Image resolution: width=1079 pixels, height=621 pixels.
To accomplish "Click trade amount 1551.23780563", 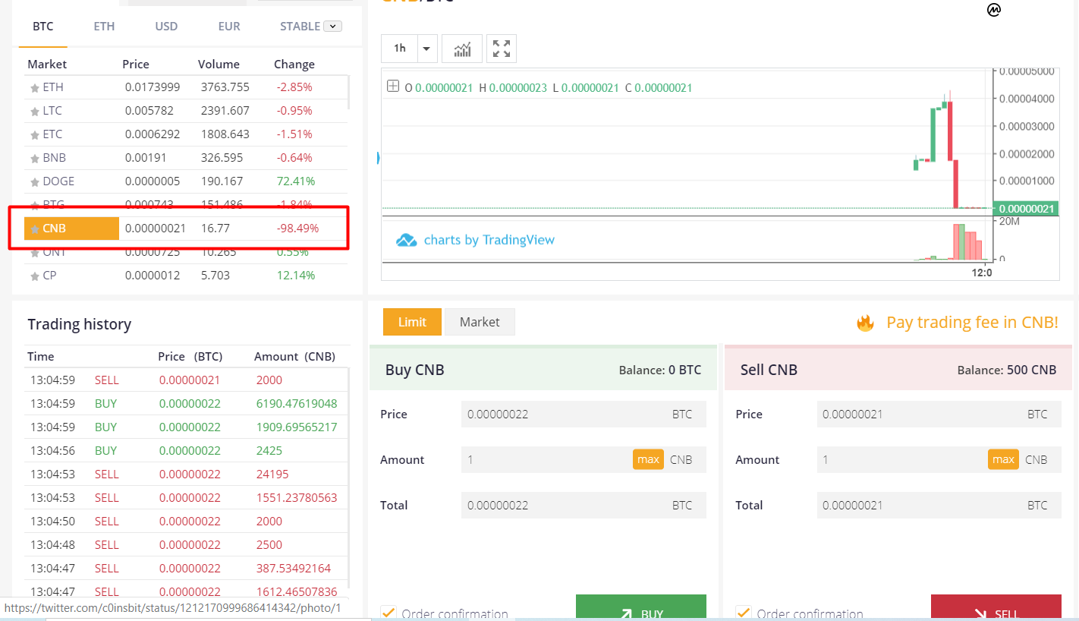I will point(297,498).
